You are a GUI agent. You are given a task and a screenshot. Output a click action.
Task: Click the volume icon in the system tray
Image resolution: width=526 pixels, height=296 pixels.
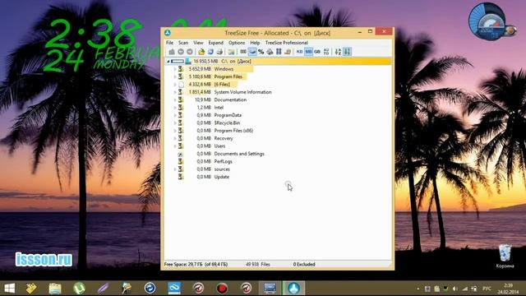tap(454, 289)
